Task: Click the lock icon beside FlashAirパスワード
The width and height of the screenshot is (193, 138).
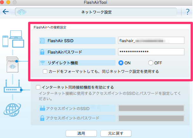Action: tap(42, 52)
